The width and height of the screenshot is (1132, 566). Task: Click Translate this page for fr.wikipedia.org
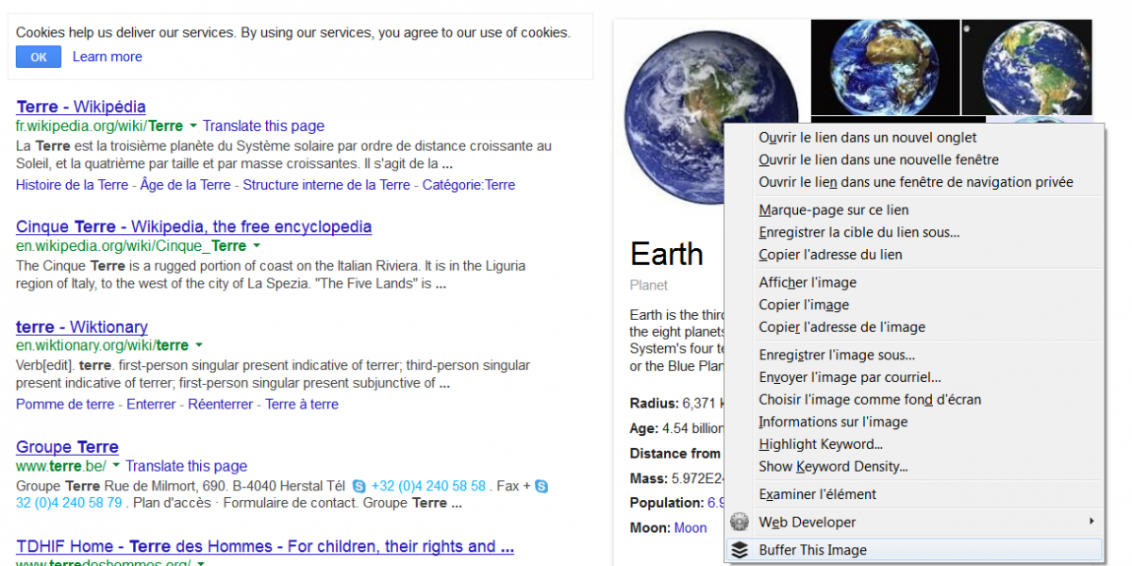263,125
